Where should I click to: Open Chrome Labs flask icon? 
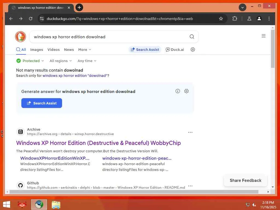[249, 19]
